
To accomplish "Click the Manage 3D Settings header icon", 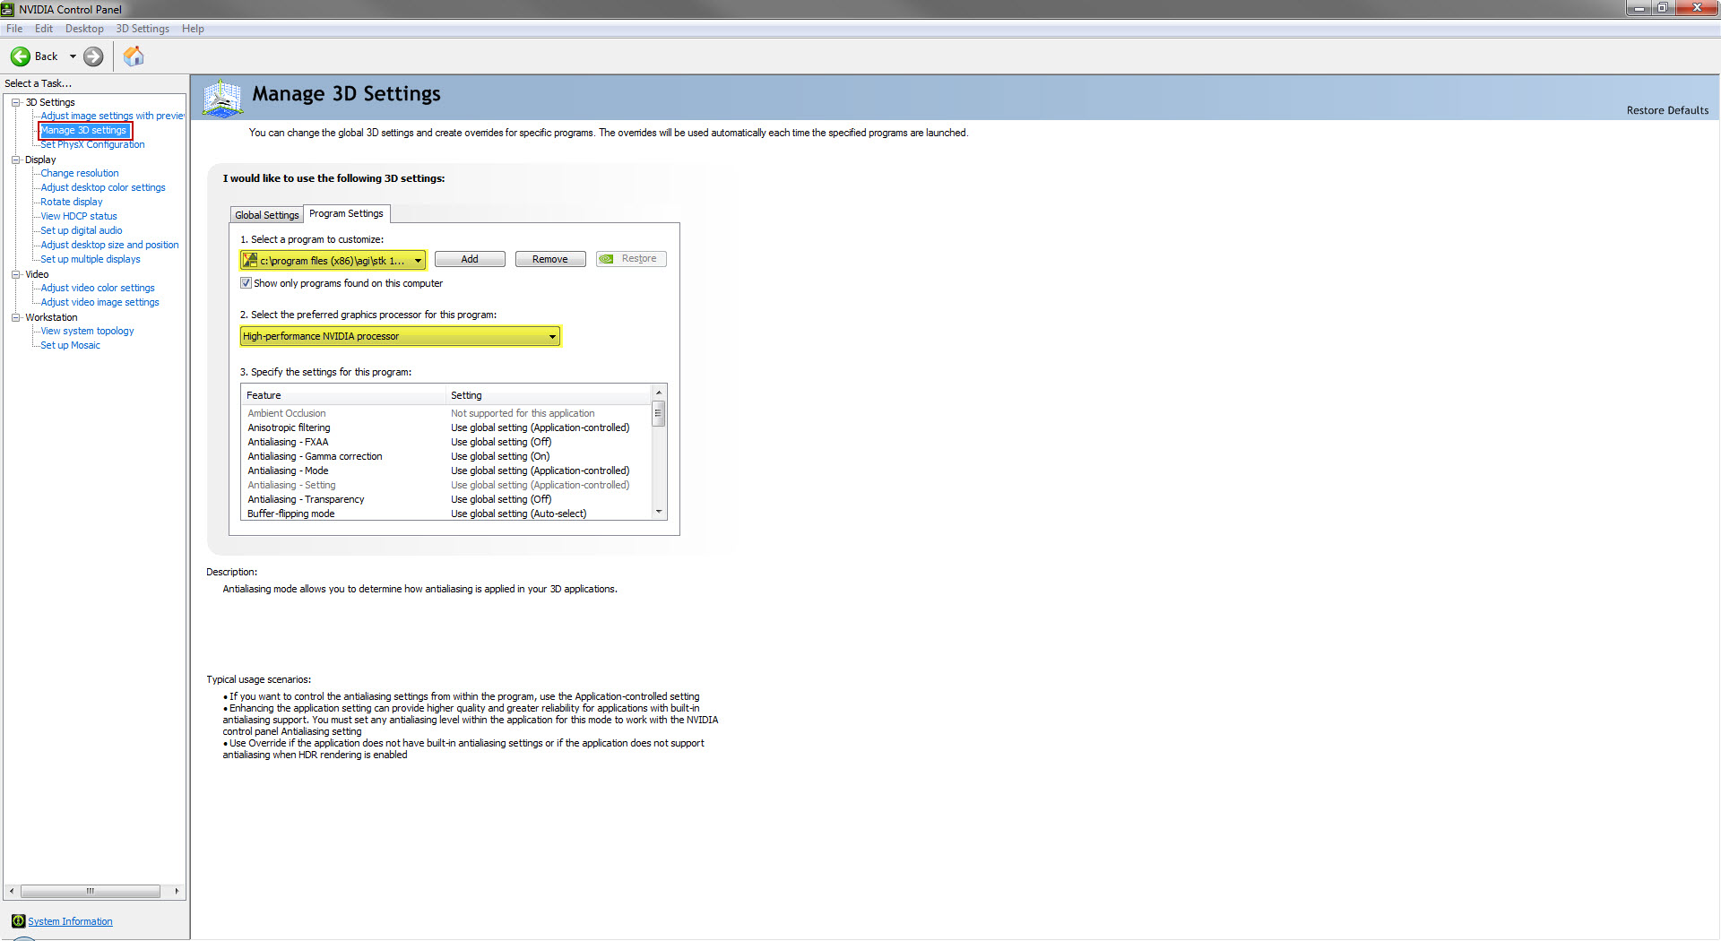I will tap(222, 98).
